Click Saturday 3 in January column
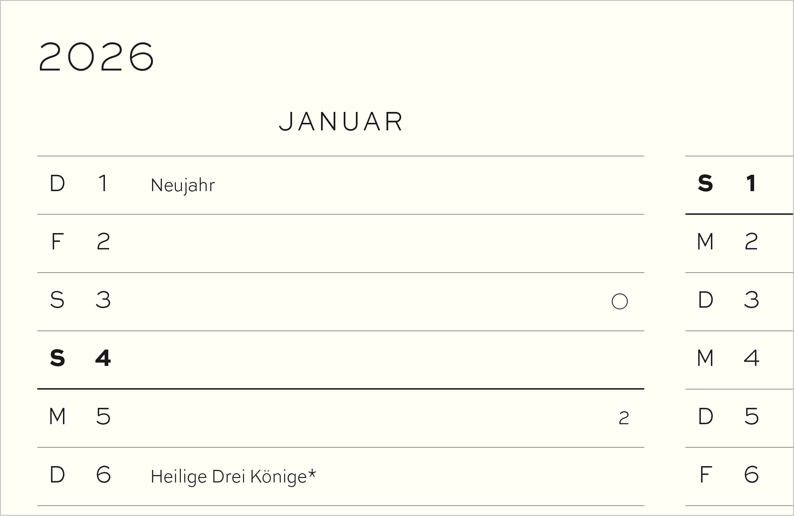Image resolution: width=794 pixels, height=516 pixels. 103,300
